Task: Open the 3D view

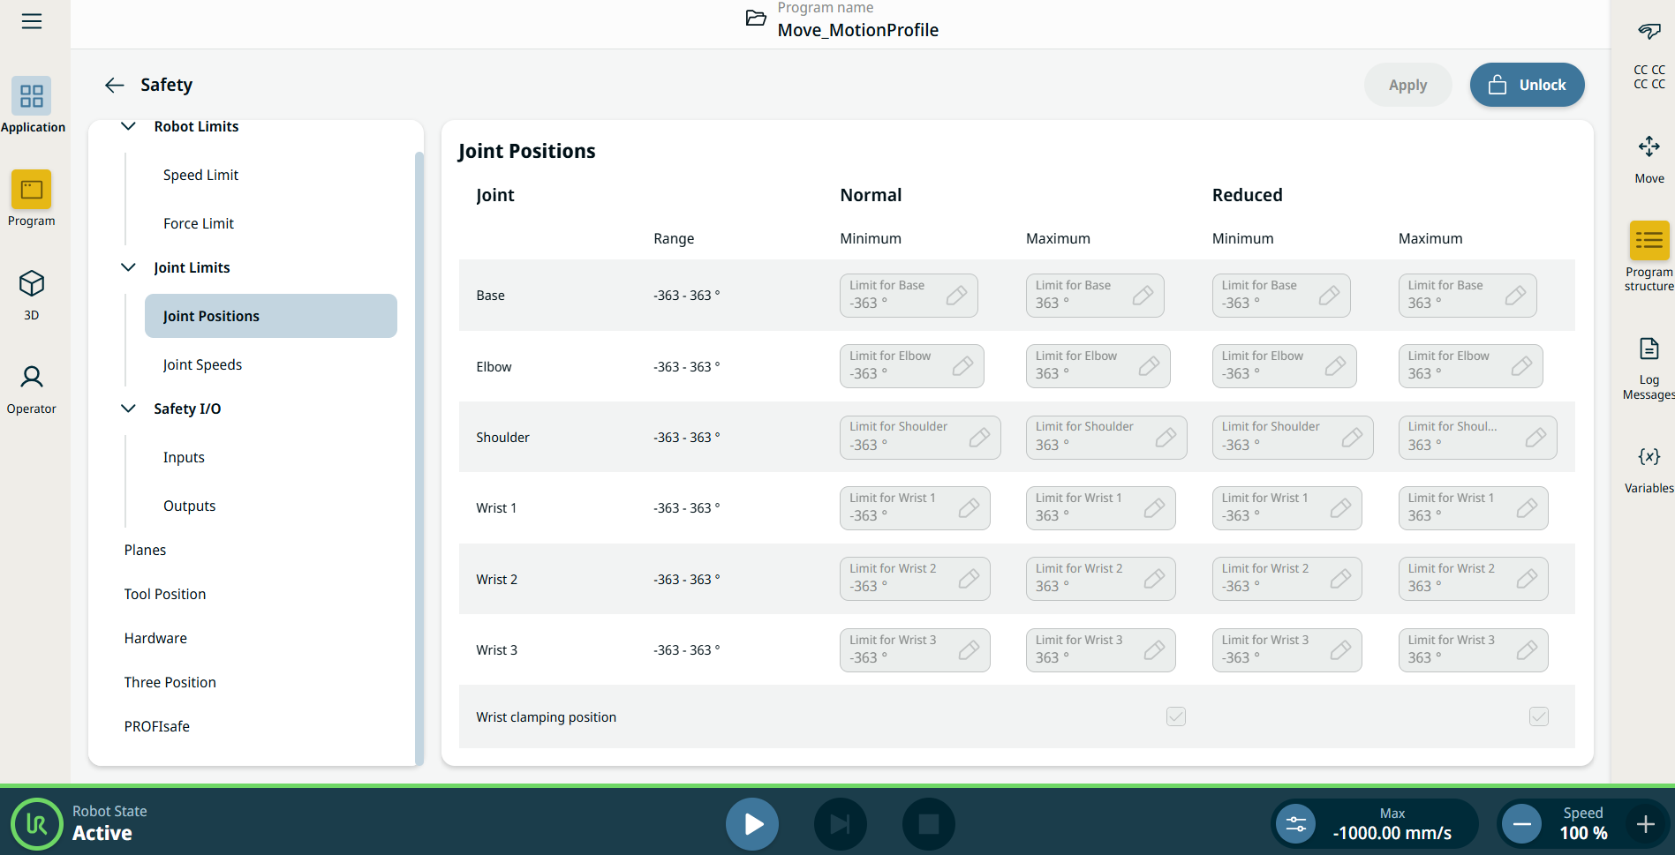Action: coord(32,294)
